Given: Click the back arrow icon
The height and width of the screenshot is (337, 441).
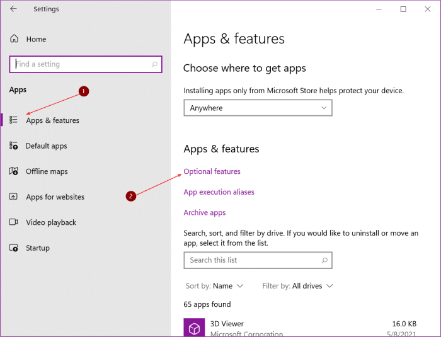Looking at the screenshot, I should (13, 9).
